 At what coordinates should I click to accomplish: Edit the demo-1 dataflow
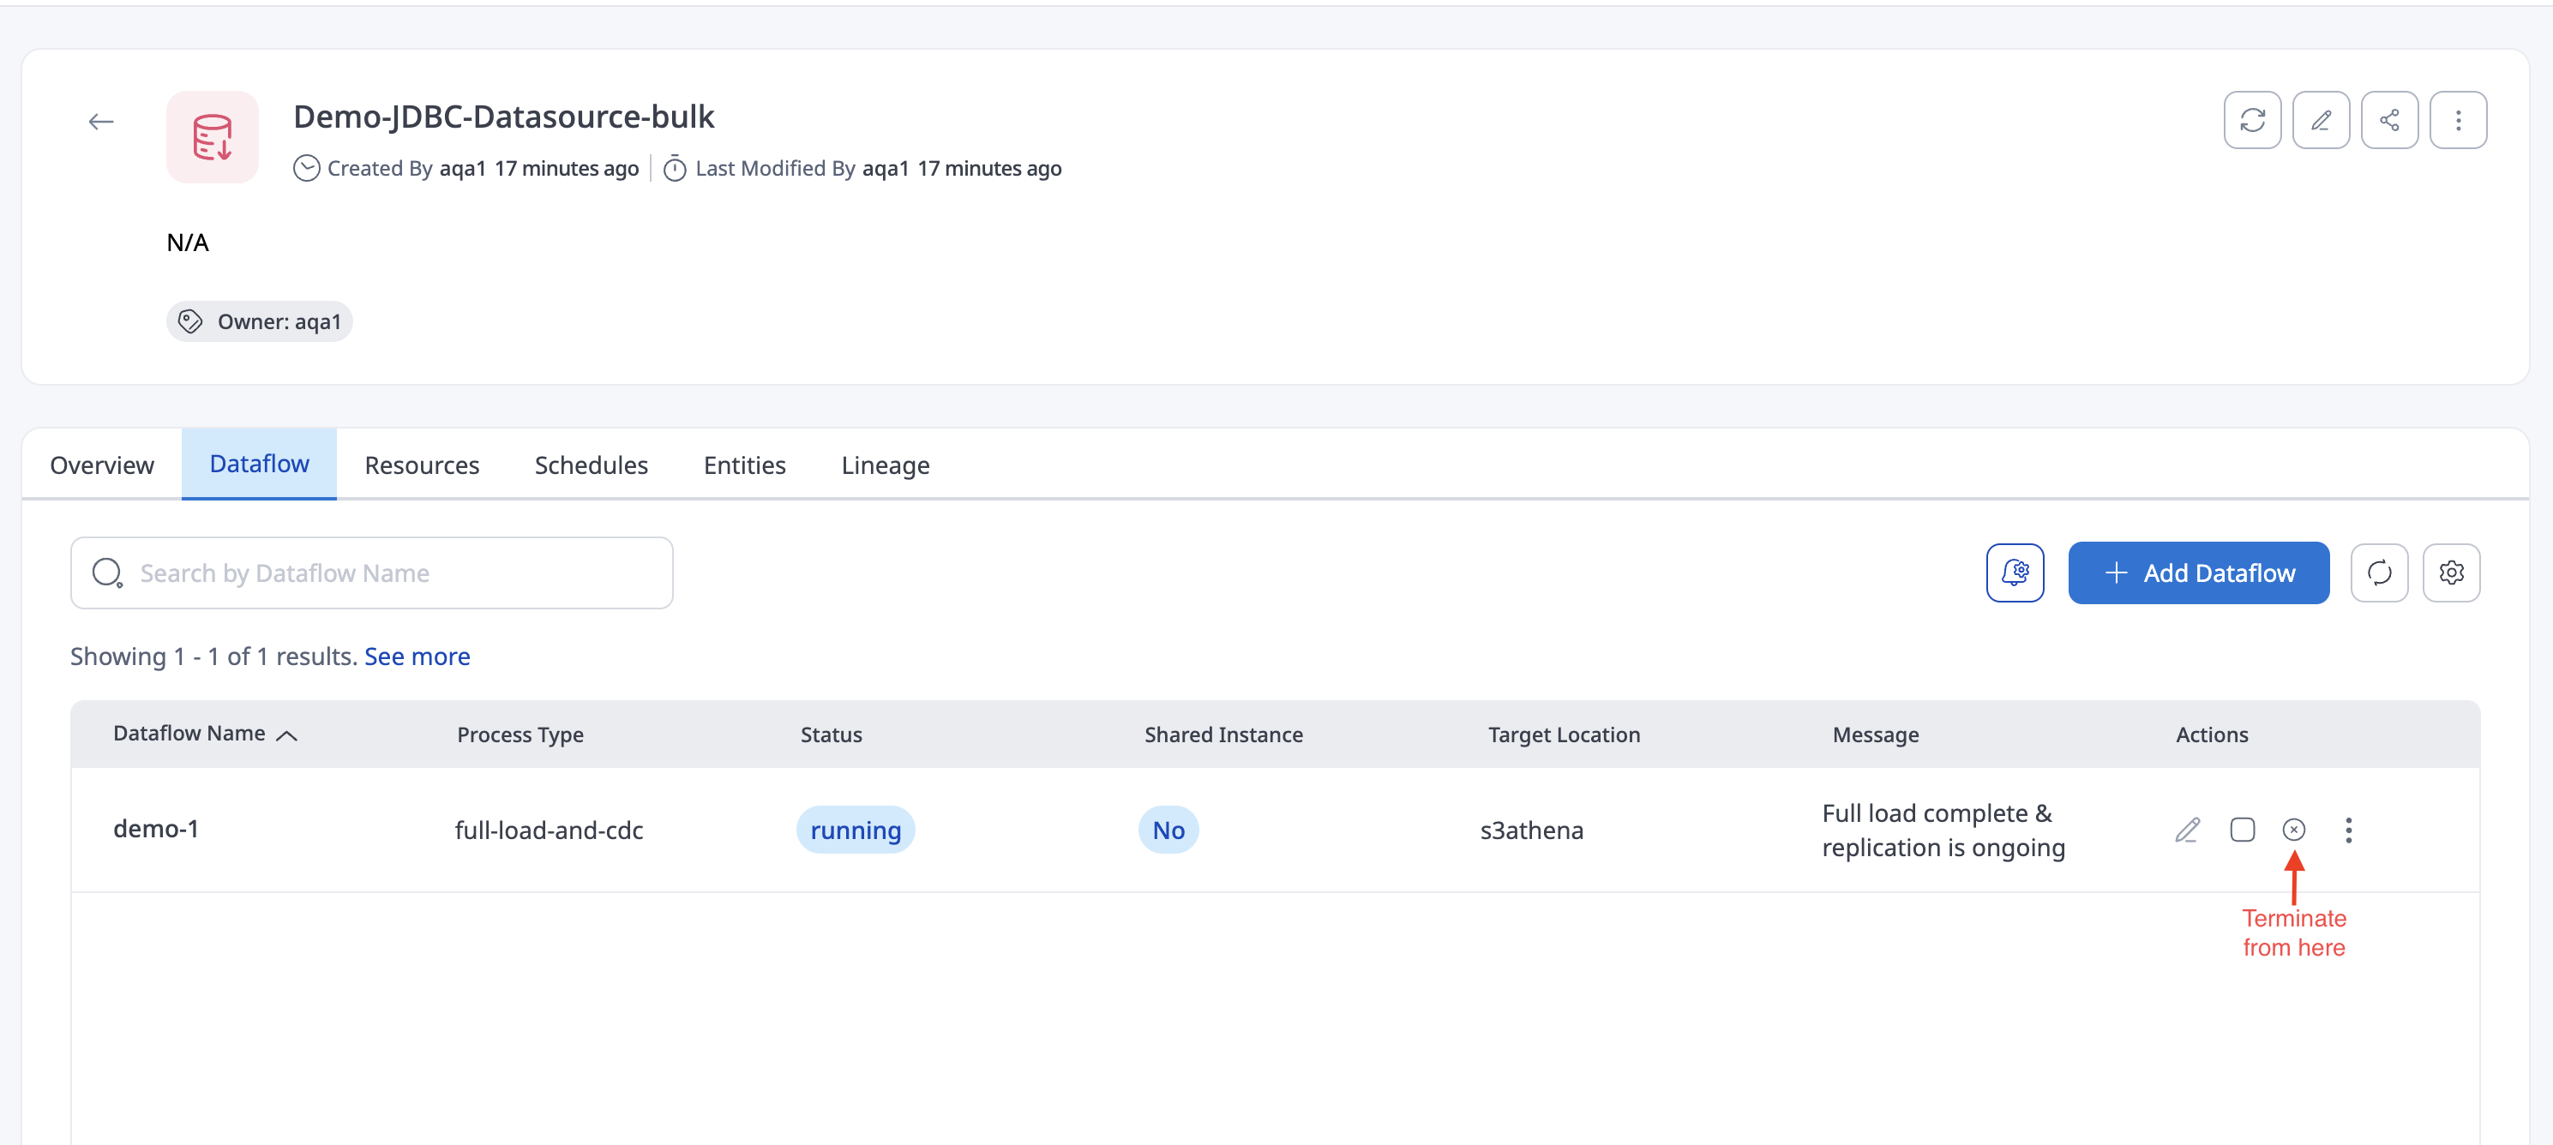point(2187,830)
